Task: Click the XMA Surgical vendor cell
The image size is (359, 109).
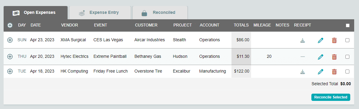Action: click(x=73, y=40)
